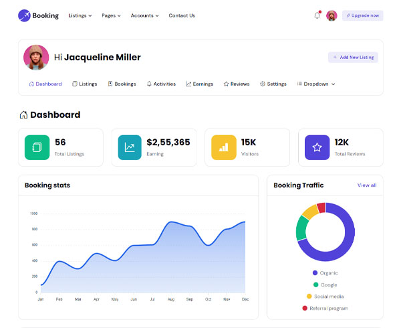The height and width of the screenshot is (328, 401).
Task: Switch to the Earnings tab
Action: tap(199, 84)
